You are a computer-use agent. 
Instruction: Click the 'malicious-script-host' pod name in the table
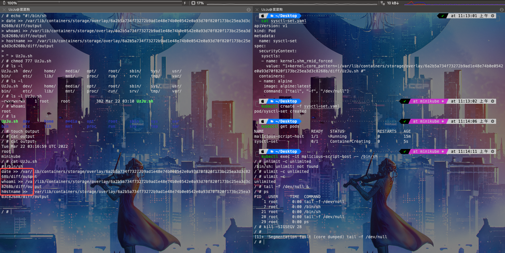coord(279,136)
